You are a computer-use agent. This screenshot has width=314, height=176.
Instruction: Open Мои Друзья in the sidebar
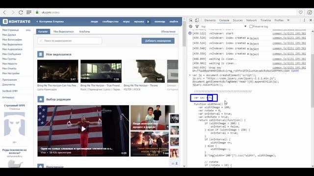[9, 35]
